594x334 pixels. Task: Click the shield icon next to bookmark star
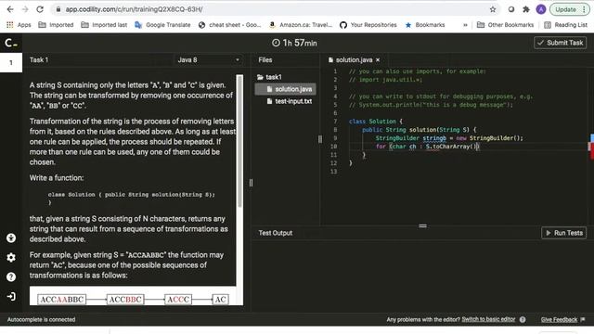click(511, 9)
